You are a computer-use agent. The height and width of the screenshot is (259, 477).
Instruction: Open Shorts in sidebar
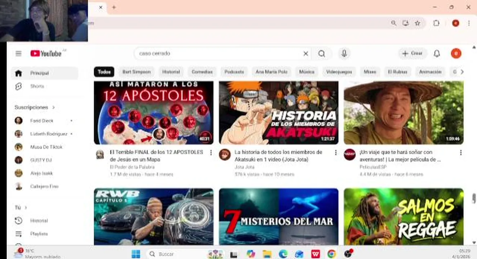[44, 86]
